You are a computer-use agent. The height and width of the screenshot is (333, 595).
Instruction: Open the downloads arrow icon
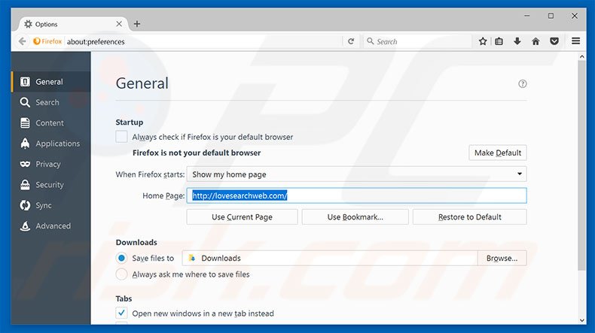click(517, 41)
